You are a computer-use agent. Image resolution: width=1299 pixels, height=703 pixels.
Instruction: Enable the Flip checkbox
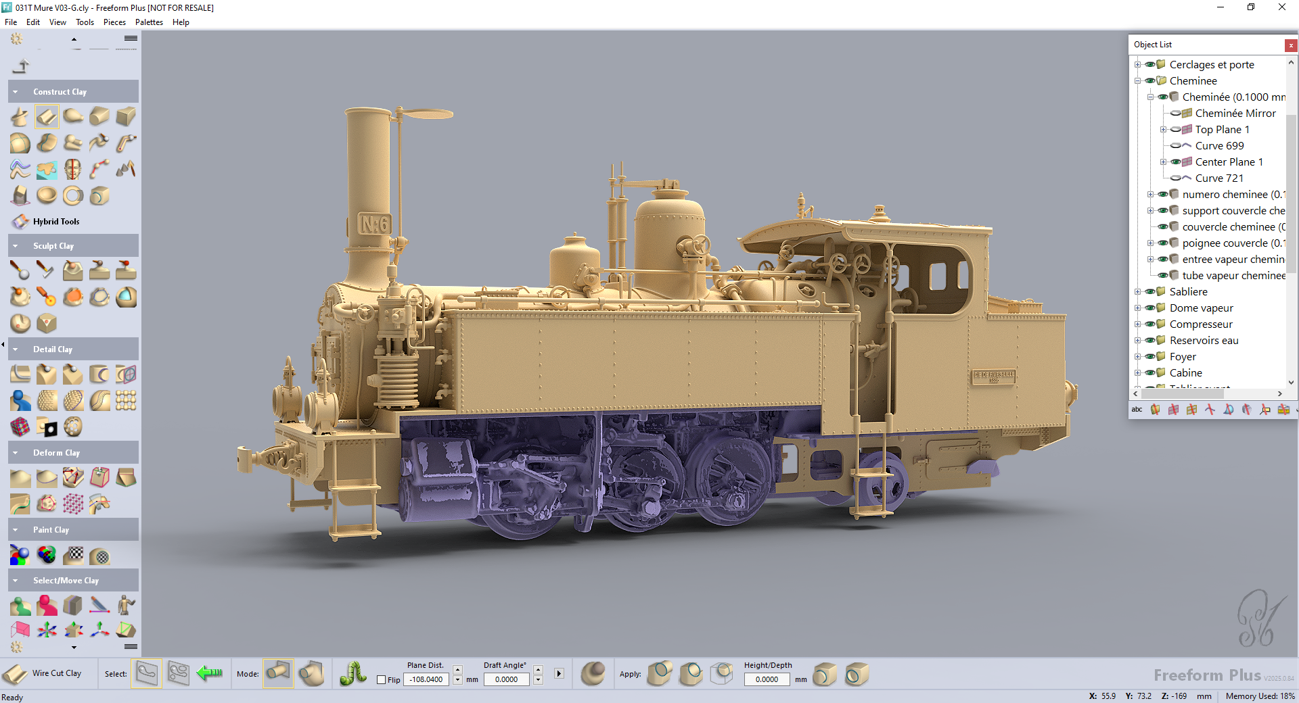[x=382, y=680]
